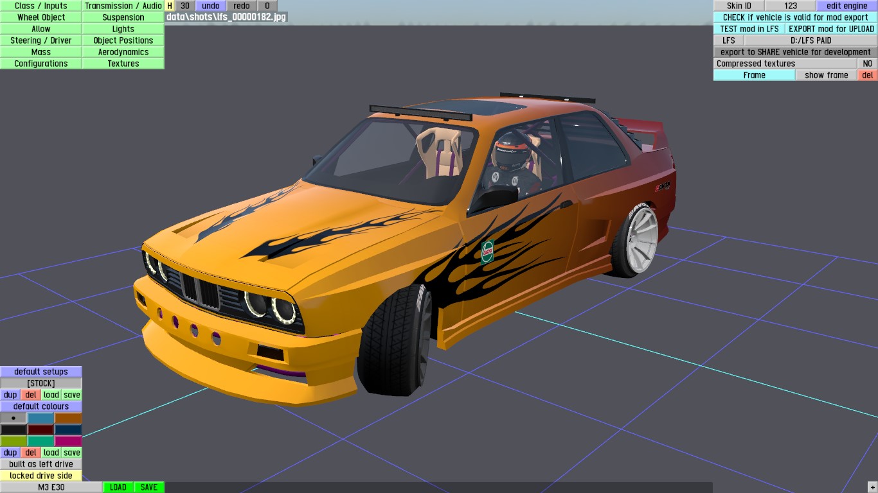The height and width of the screenshot is (493, 878).
Task: Toggle locked drive side
Action: point(41,476)
